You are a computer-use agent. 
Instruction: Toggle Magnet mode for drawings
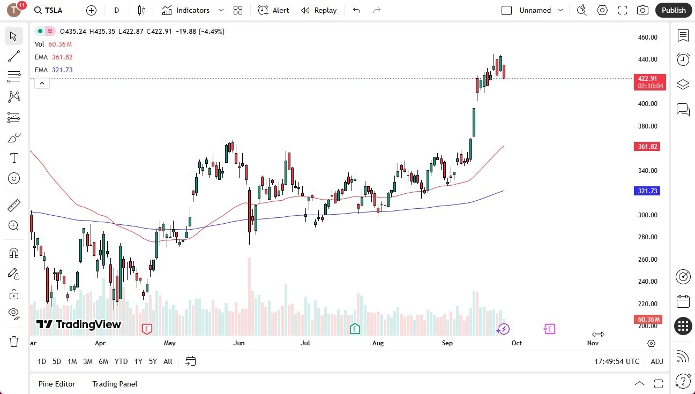pyautogui.click(x=13, y=253)
